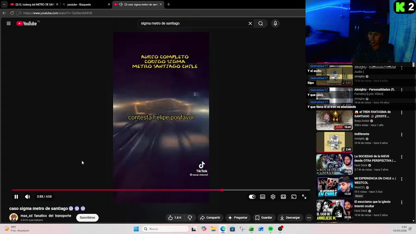Open the Windows Start menu
416x234 pixels.
136,229
